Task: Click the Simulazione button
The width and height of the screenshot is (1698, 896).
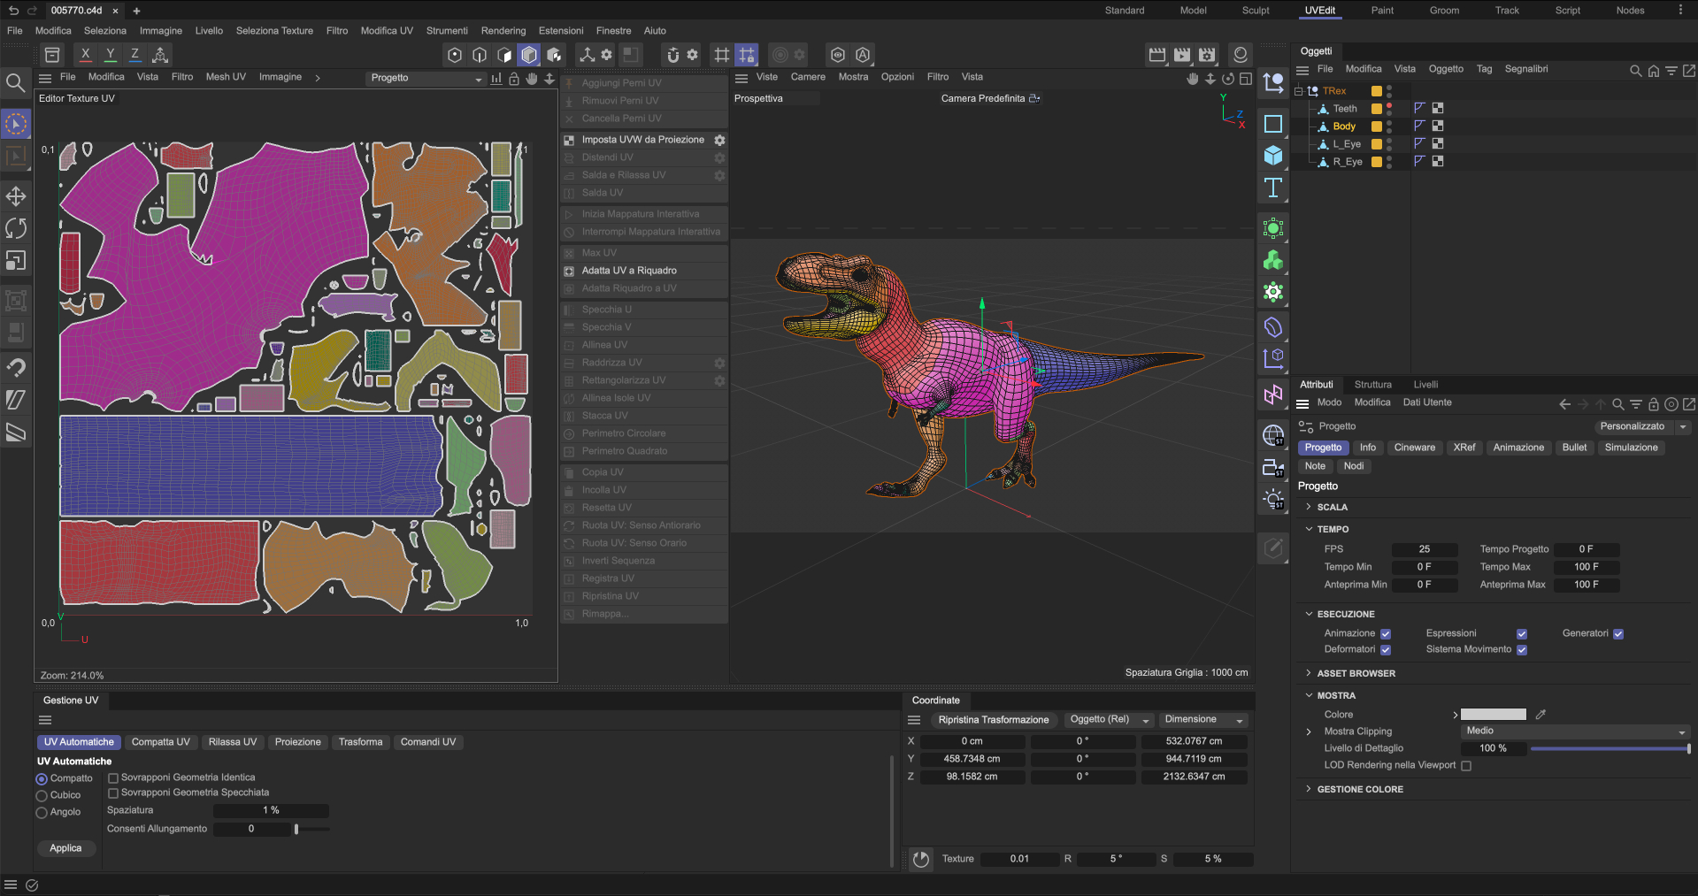Action: coord(1631,448)
